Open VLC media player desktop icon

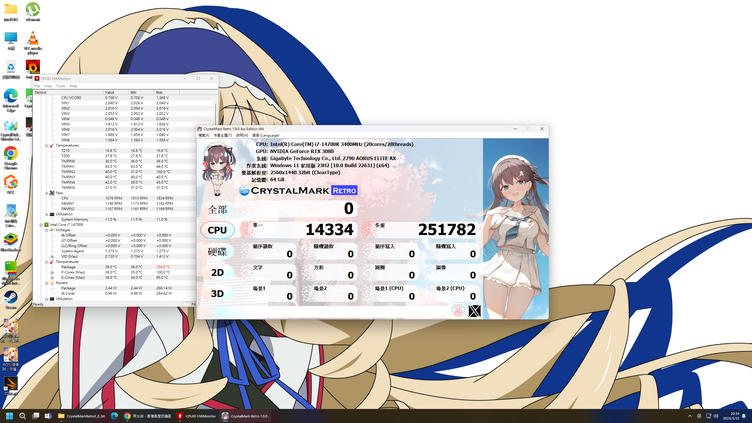click(x=33, y=43)
